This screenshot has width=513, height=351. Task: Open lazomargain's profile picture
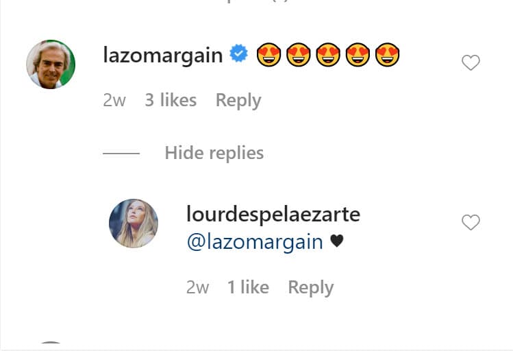(51, 64)
